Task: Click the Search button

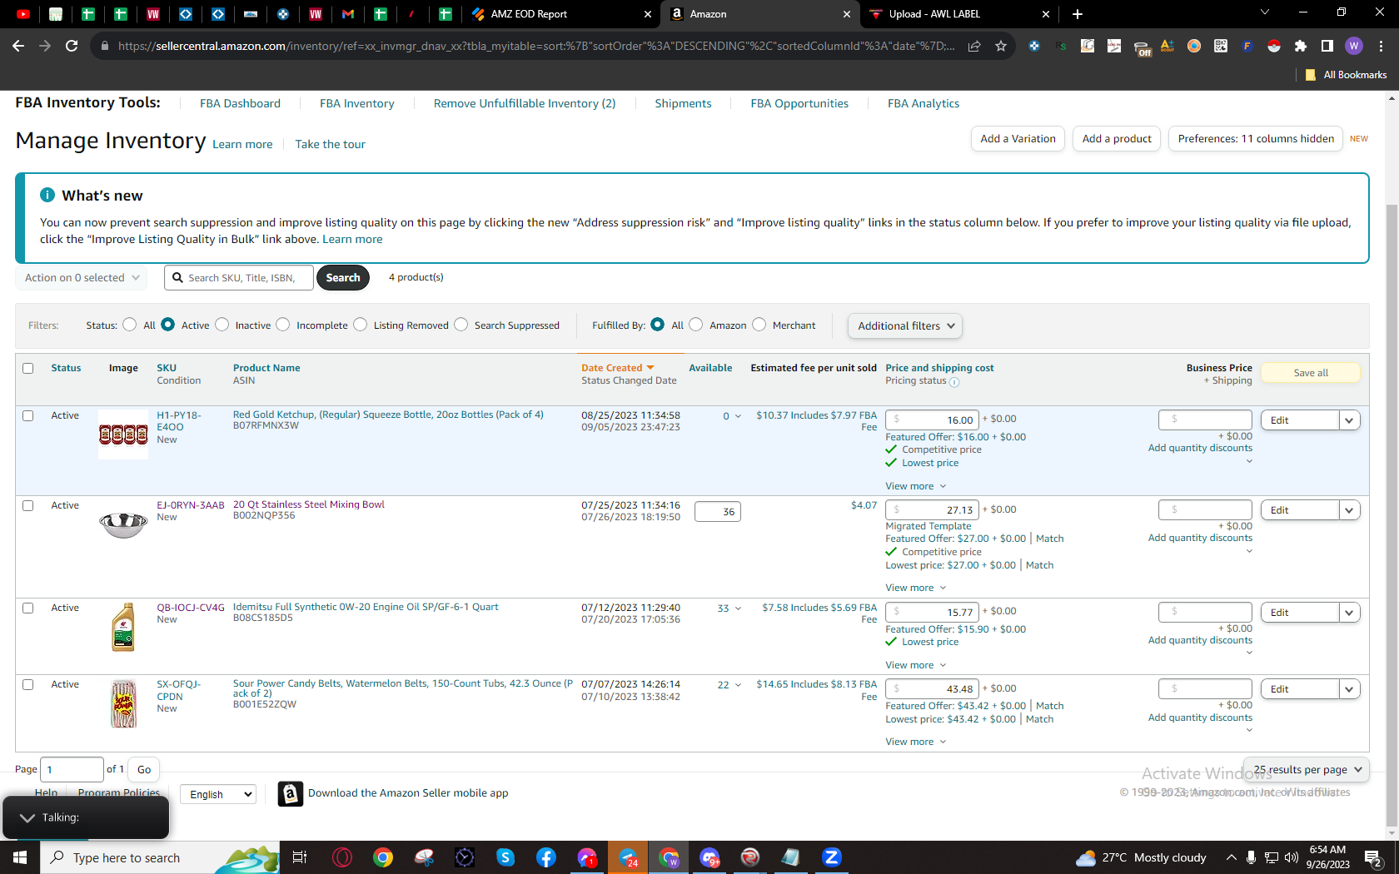Action: point(343,278)
